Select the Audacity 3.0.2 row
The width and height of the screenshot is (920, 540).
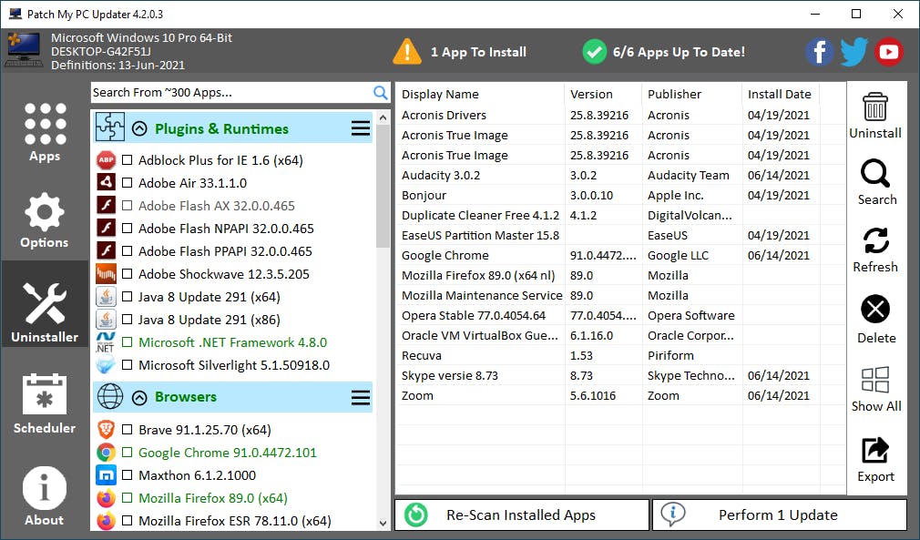[620, 176]
